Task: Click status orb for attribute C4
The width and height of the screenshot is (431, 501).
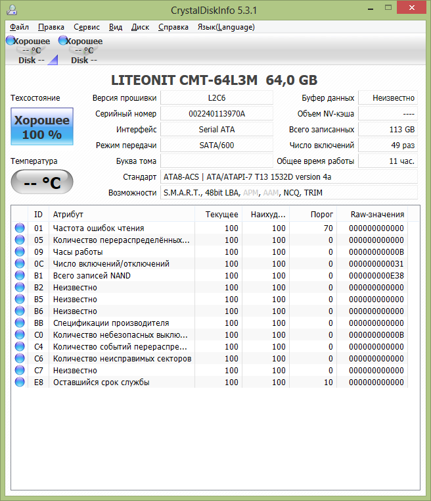Action: (20, 346)
